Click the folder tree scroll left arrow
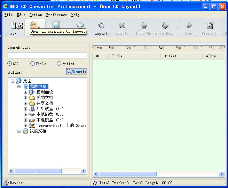This screenshot has width=228, height=188. (x=11, y=171)
